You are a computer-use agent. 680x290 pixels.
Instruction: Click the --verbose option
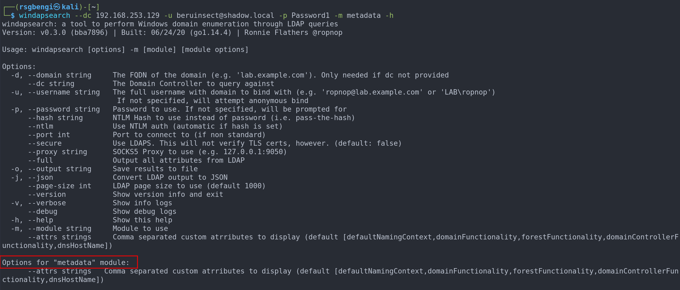click(x=47, y=203)
